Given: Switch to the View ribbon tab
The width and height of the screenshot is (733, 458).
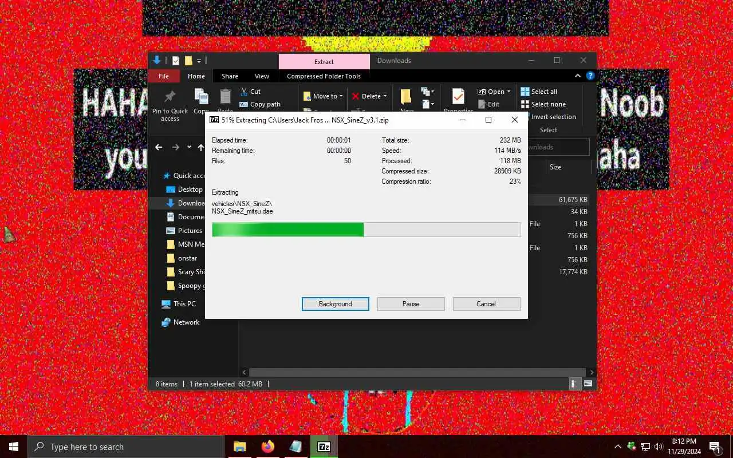Looking at the screenshot, I should tap(262, 76).
